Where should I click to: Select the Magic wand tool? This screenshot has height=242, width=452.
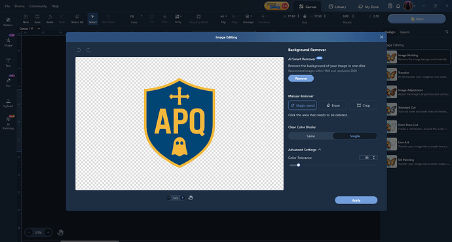(303, 105)
